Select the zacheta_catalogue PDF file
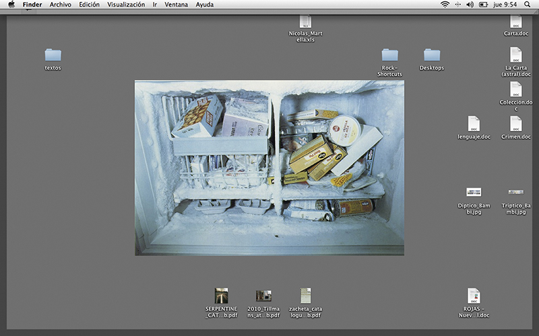Screen dimensions: 539x336 pyautogui.click(x=305, y=296)
